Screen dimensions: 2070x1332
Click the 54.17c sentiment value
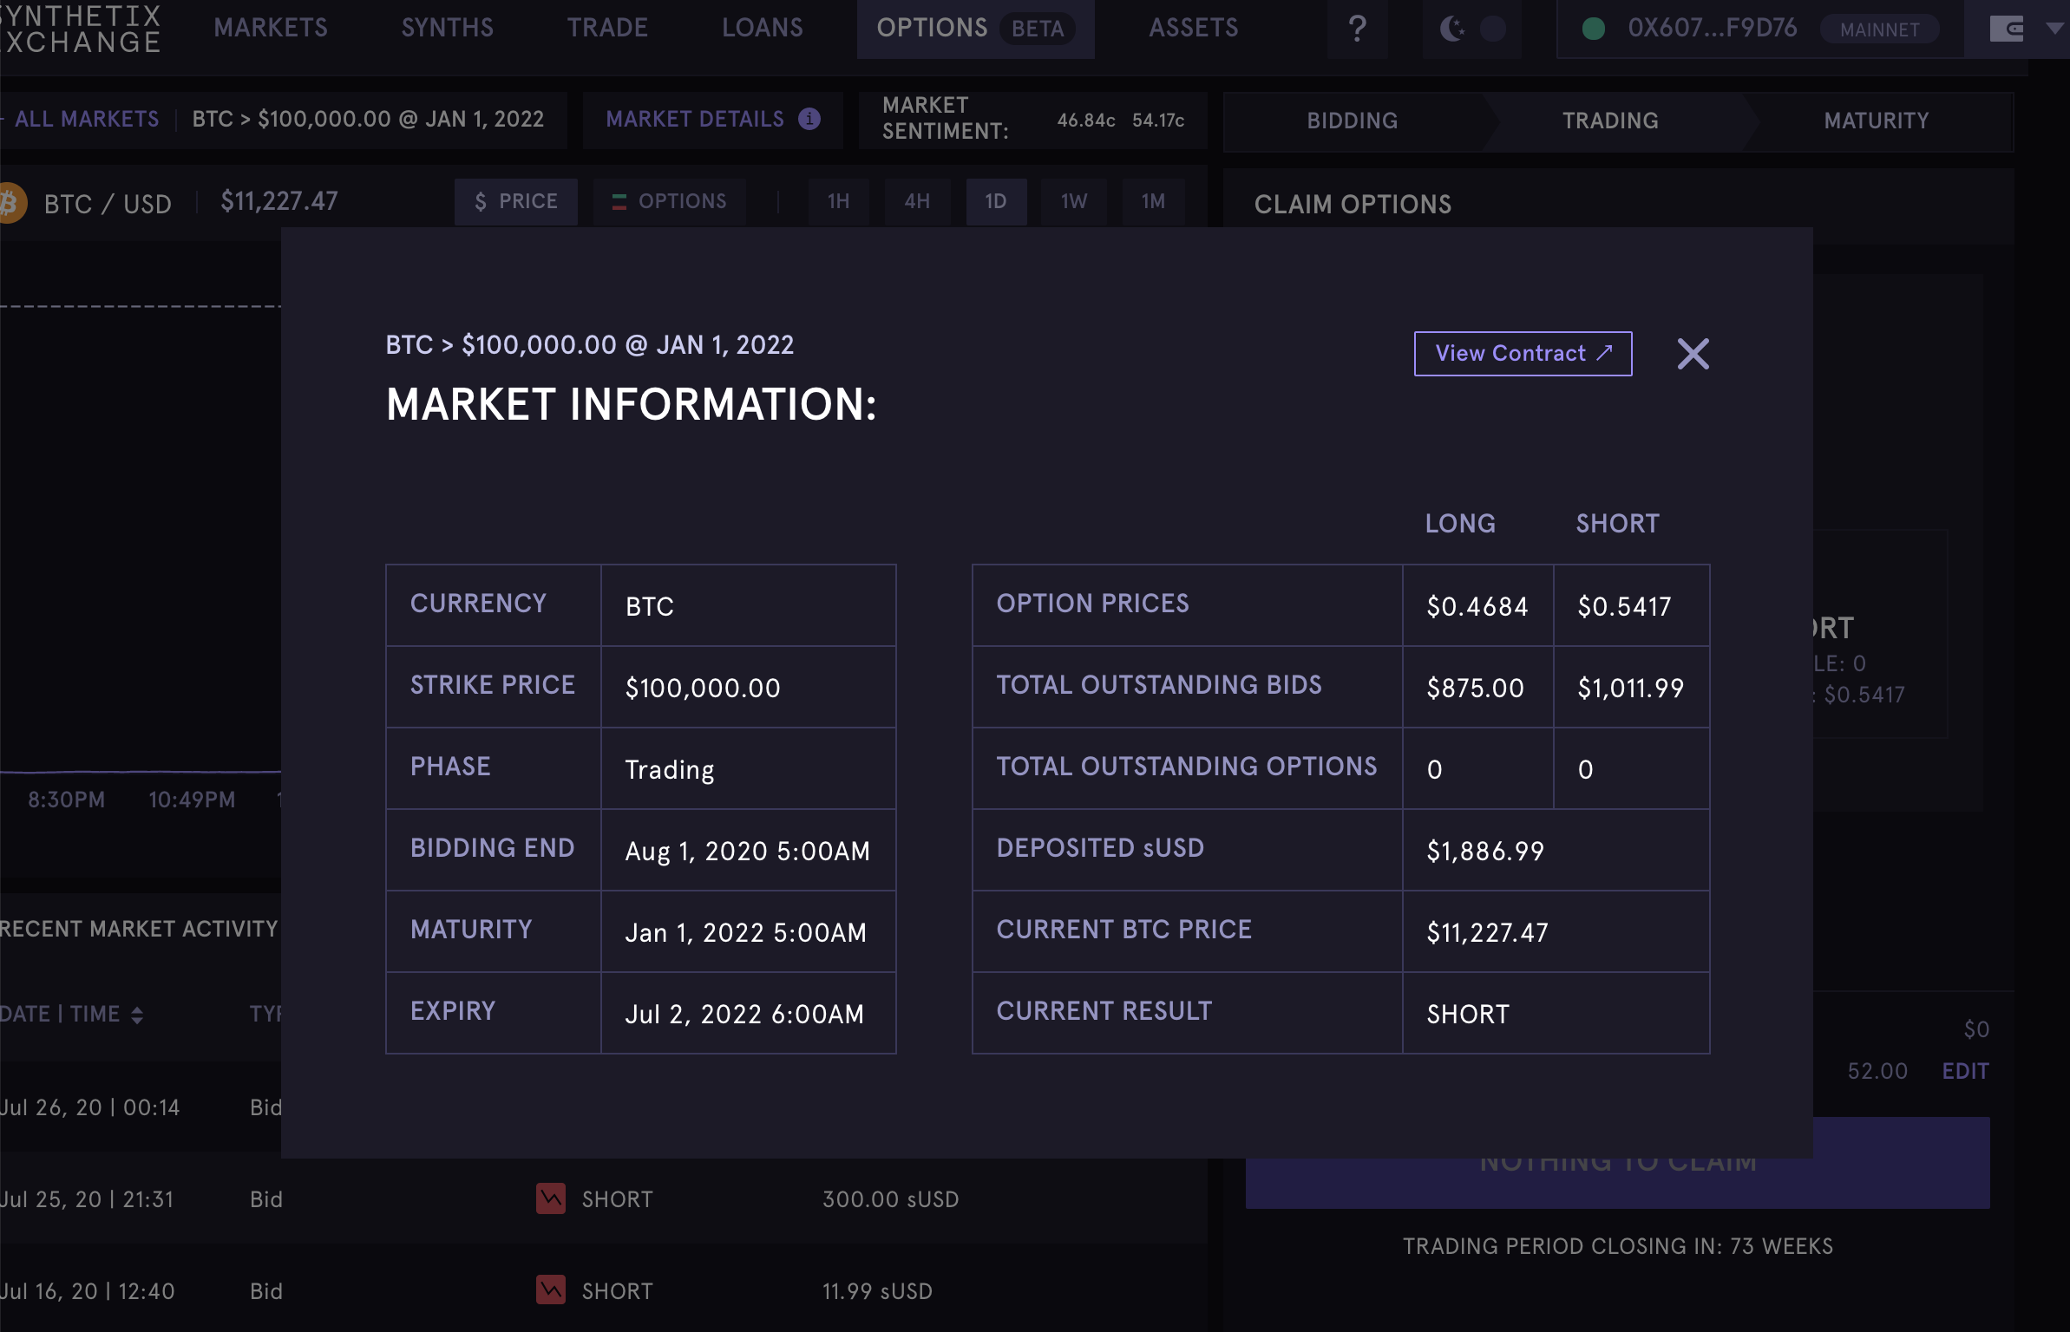[x=1158, y=121]
